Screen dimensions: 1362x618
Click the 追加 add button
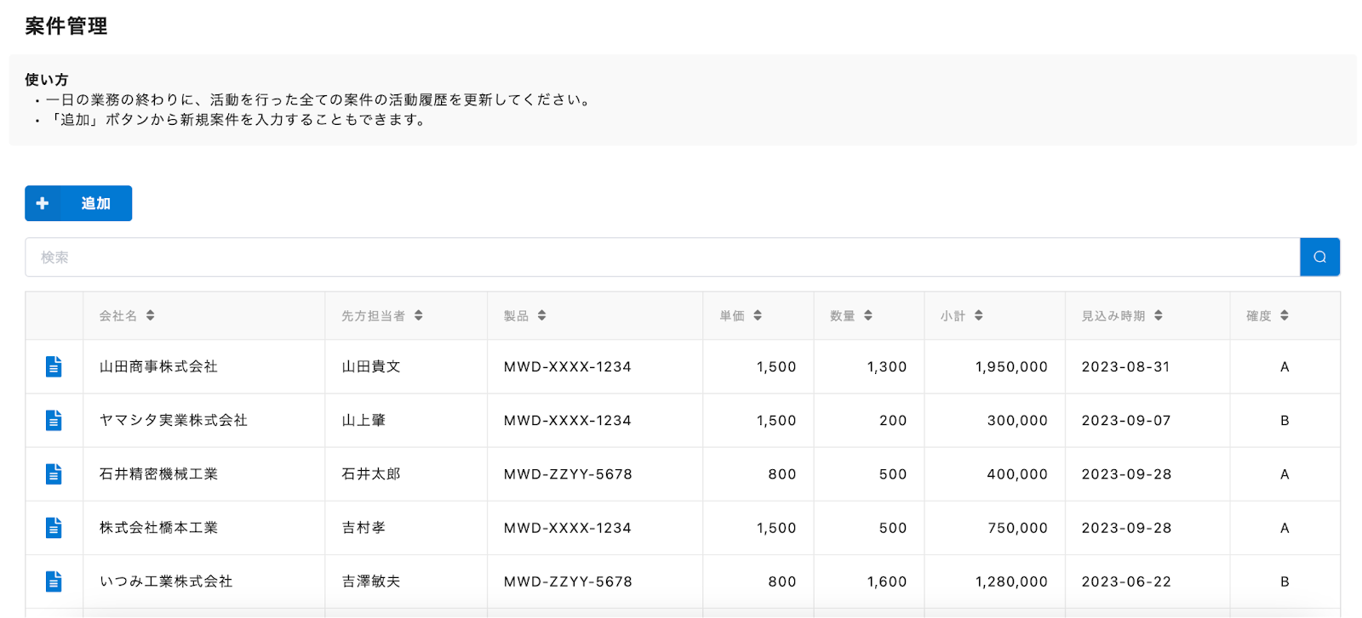click(x=78, y=203)
